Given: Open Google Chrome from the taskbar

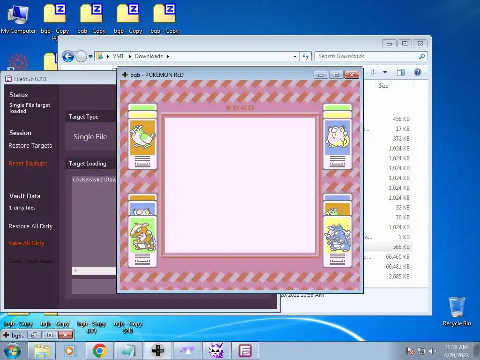Looking at the screenshot, I should tap(99, 351).
